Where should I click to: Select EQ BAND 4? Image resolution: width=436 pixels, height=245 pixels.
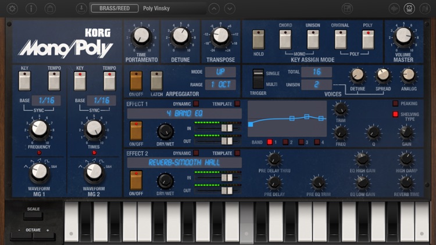[317, 142]
